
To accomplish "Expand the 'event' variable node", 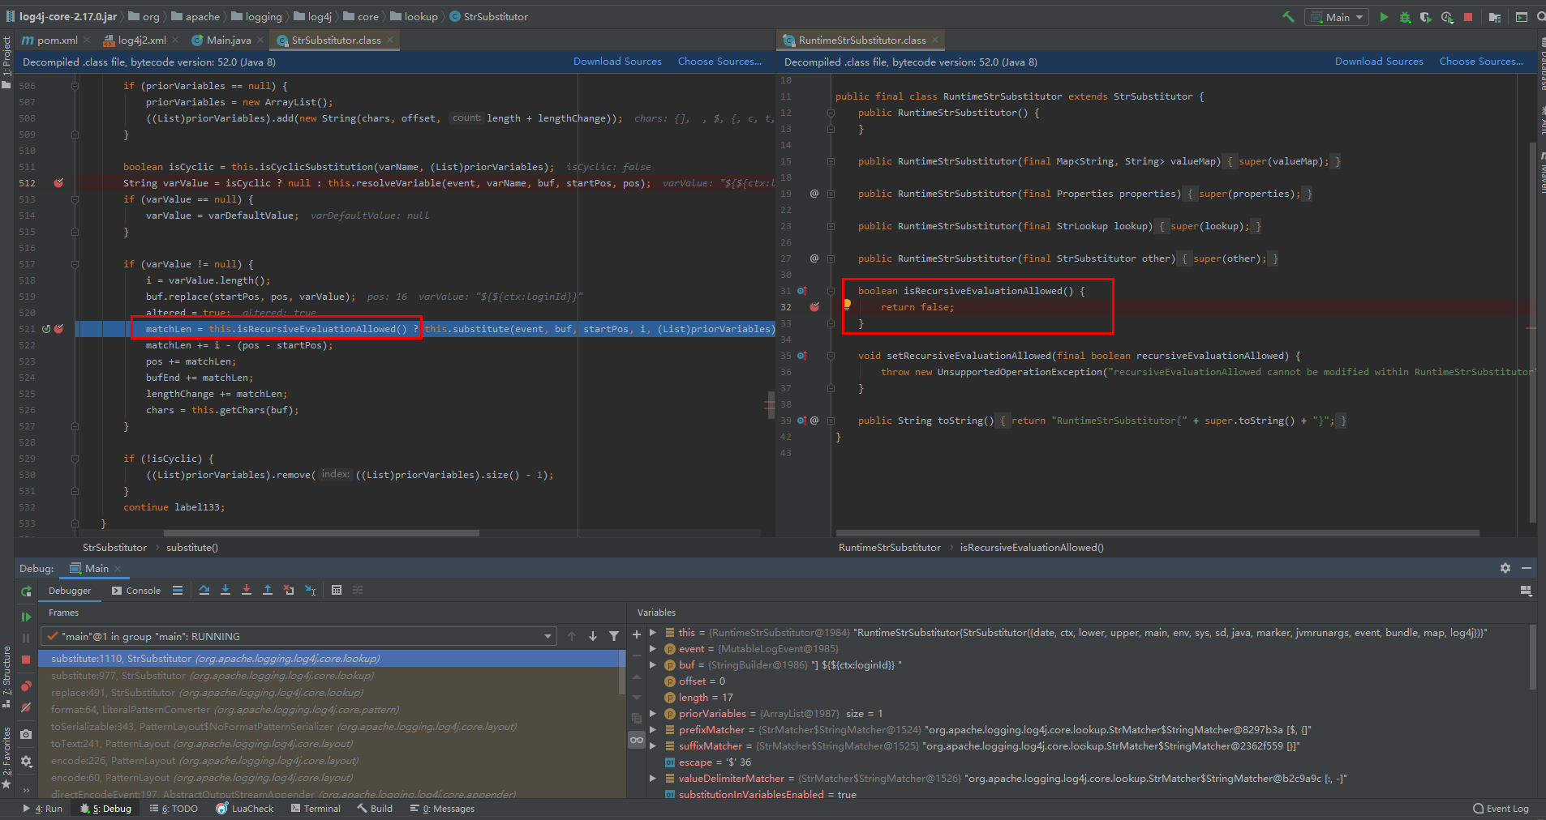I will coord(653,649).
